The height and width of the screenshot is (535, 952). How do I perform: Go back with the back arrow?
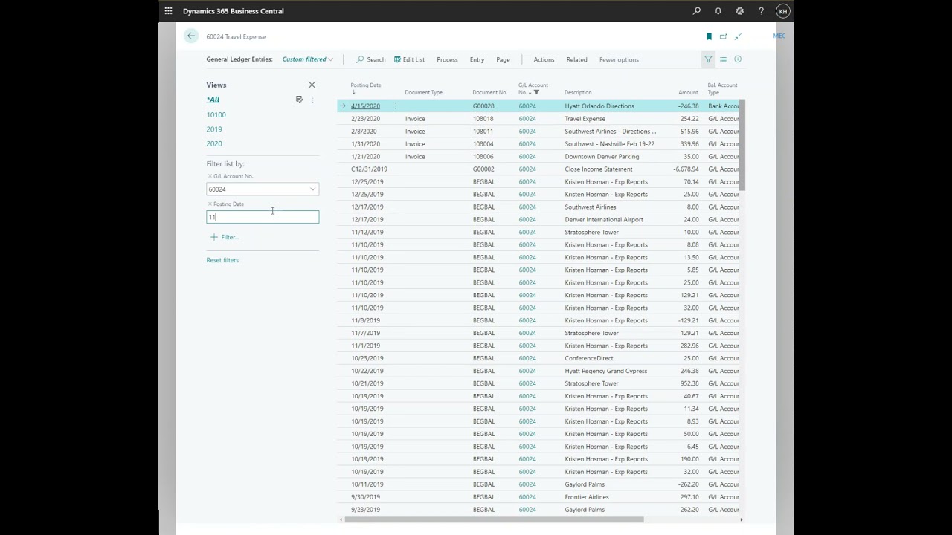tap(191, 36)
